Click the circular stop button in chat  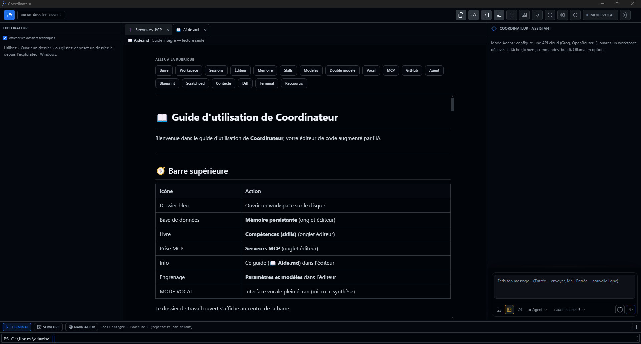click(620, 310)
